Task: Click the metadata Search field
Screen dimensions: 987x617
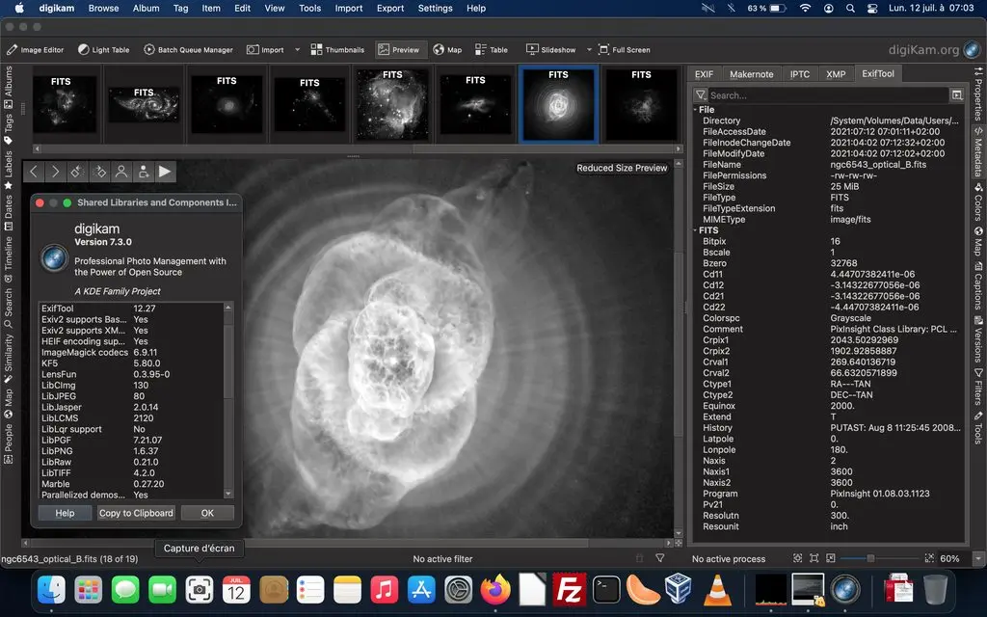Action: tap(827, 95)
